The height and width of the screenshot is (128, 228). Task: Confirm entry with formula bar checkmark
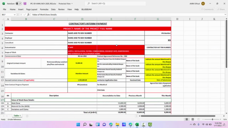click(25, 15)
